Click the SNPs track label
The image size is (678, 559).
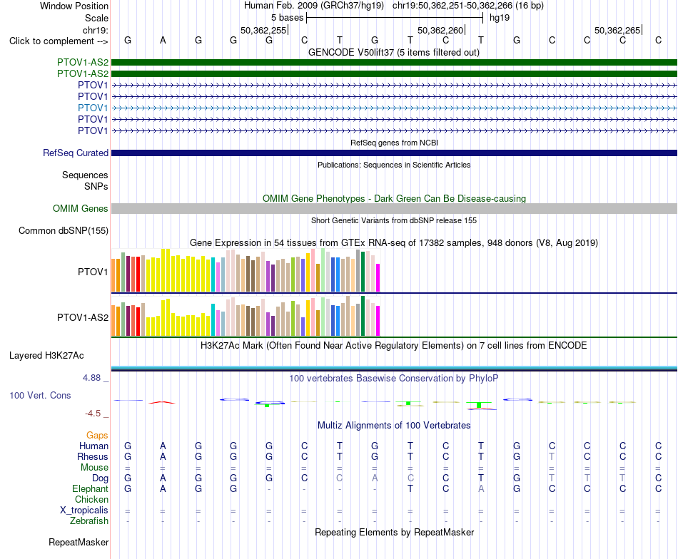(96, 186)
